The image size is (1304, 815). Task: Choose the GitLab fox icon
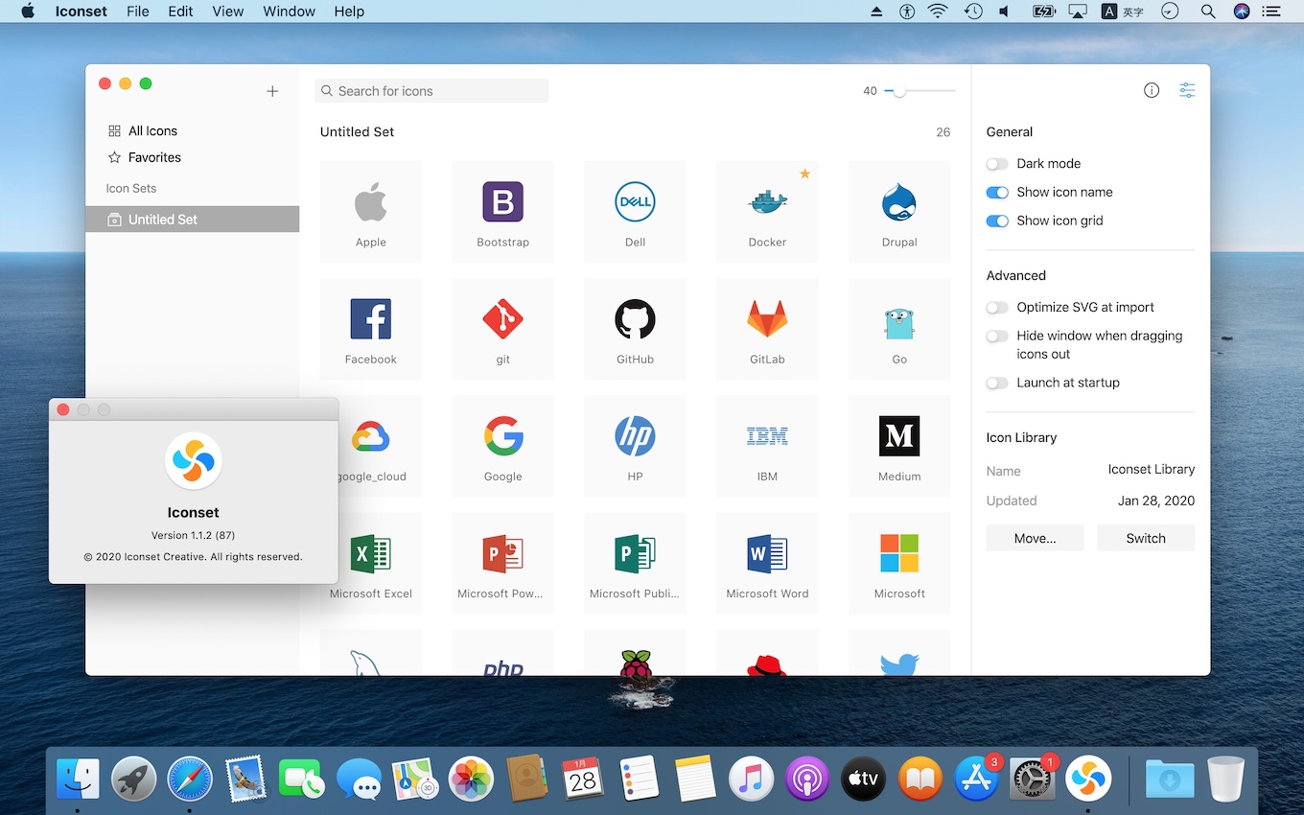click(x=767, y=319)
